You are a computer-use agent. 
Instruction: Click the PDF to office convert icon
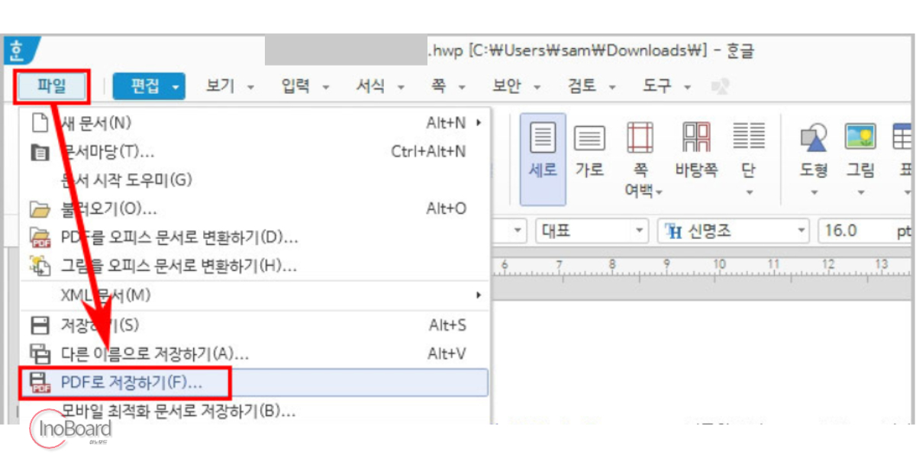point(40,237)
